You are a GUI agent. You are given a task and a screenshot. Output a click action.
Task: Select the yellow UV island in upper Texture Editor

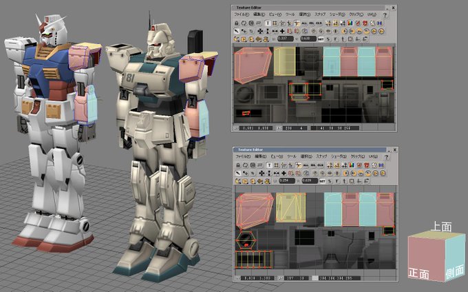[285, 61]
